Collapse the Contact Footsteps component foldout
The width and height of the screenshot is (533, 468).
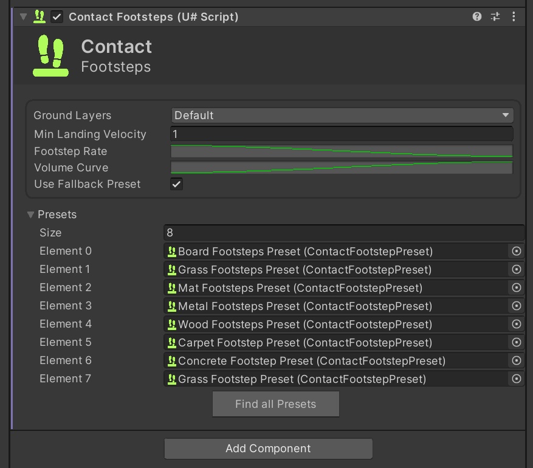(23, 16)
